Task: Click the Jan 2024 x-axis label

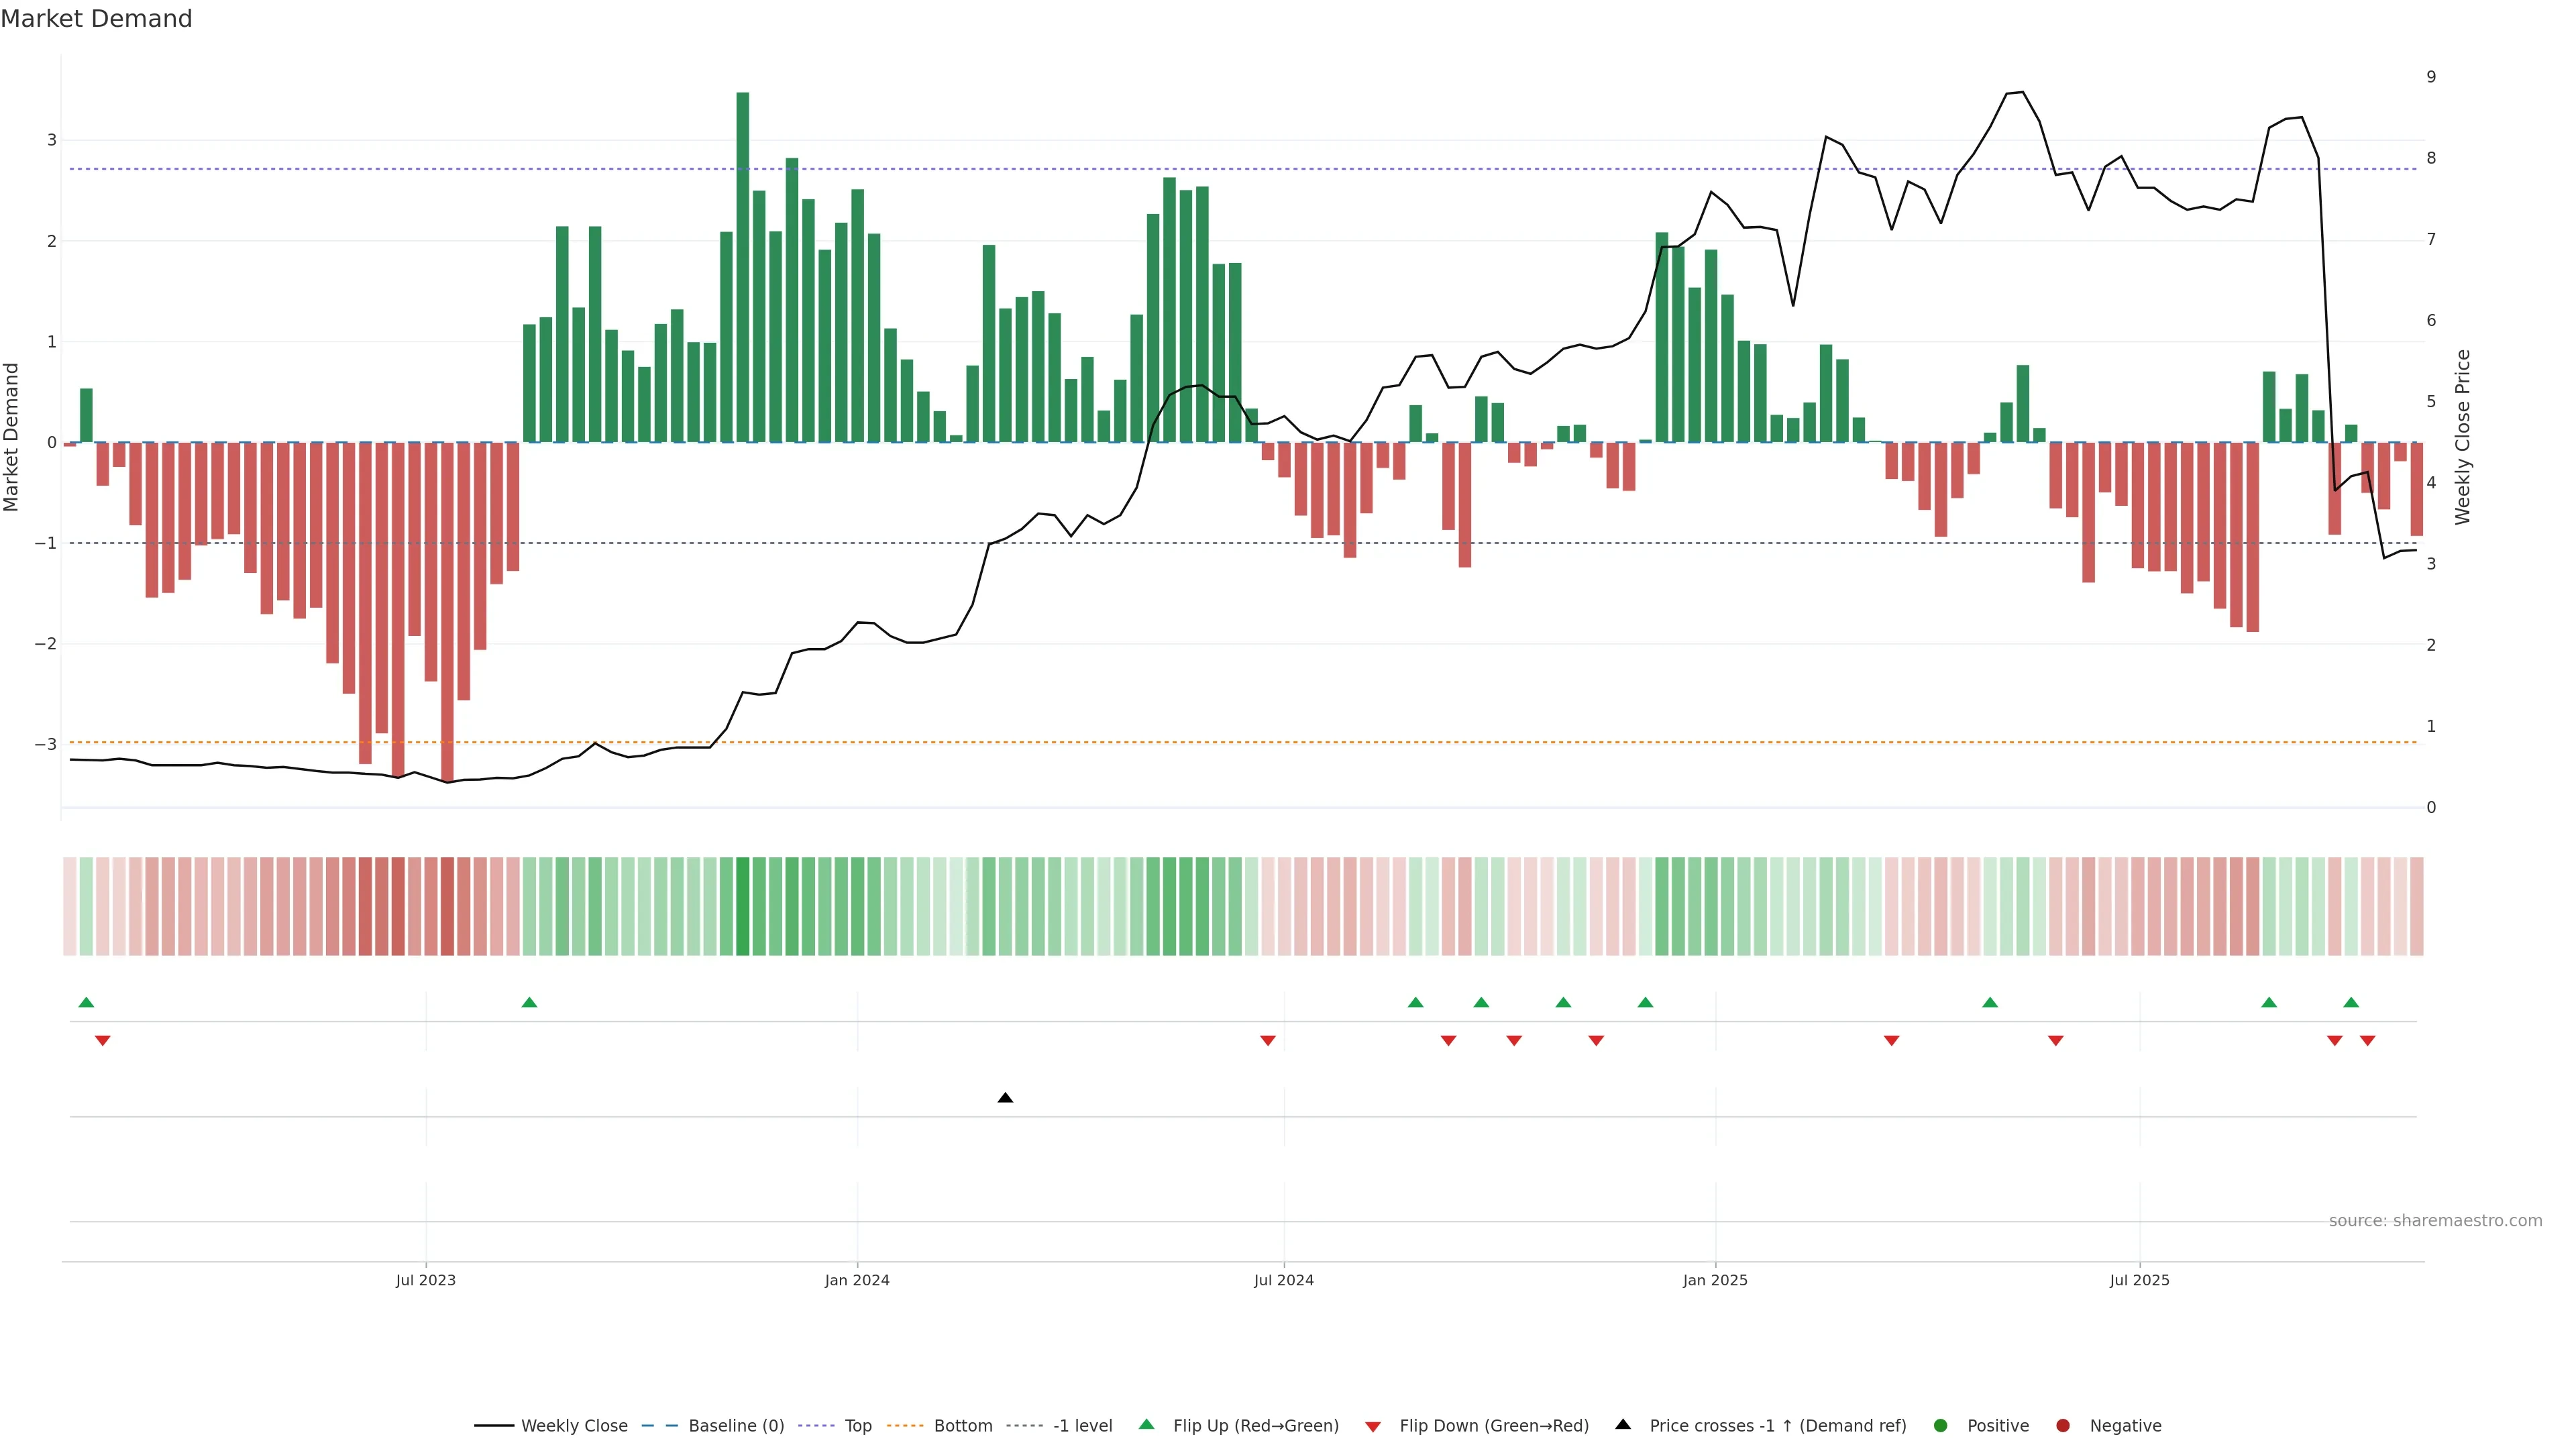Action: click(857, 1280)
